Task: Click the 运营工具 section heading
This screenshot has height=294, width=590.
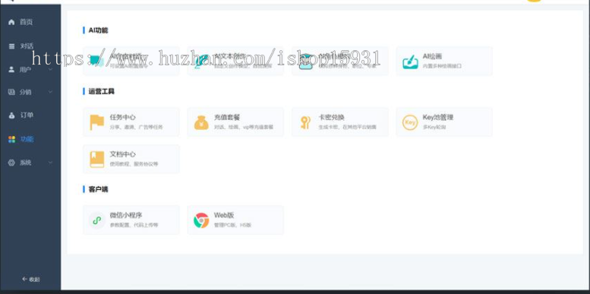Action: tap(101, 91)
